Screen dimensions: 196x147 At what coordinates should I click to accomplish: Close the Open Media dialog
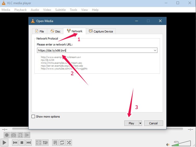tap(160, 21)
